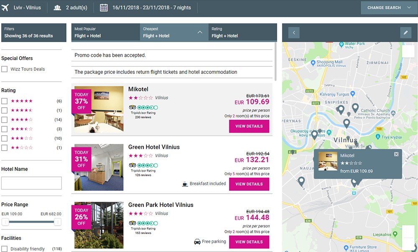This screenshot has height=252, width=418.
Task: Tick the Disability friendly facility checkbox
Action: click(4, 249)
